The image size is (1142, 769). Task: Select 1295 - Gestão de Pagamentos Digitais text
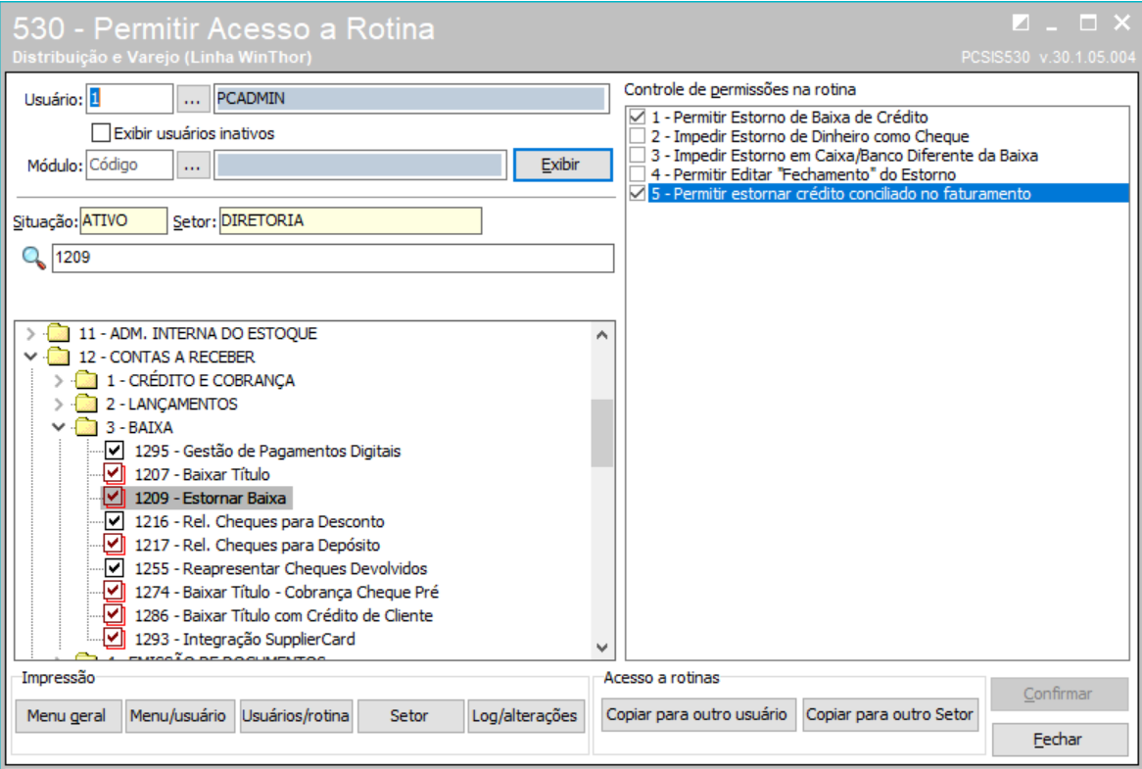(267, 451)
